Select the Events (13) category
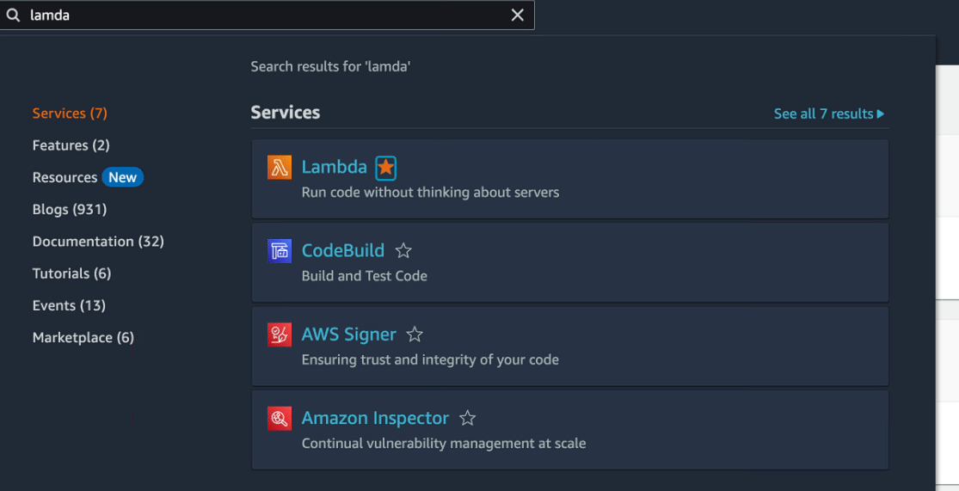 coord(69,306)
